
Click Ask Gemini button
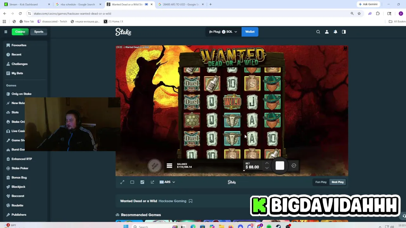tap(368, 4)
